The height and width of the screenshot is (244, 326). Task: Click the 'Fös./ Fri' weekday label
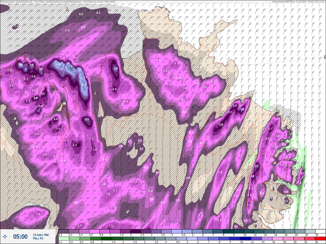coord(38,239)
